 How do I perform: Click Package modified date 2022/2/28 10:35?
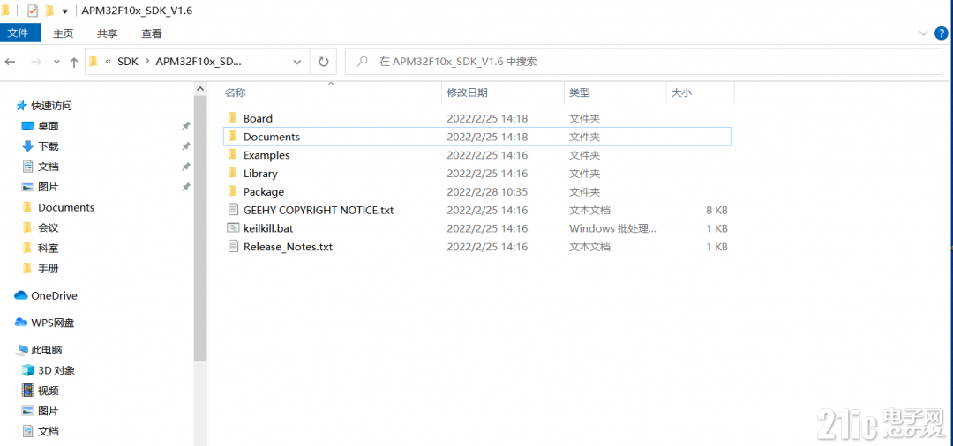tap(487, 192)
